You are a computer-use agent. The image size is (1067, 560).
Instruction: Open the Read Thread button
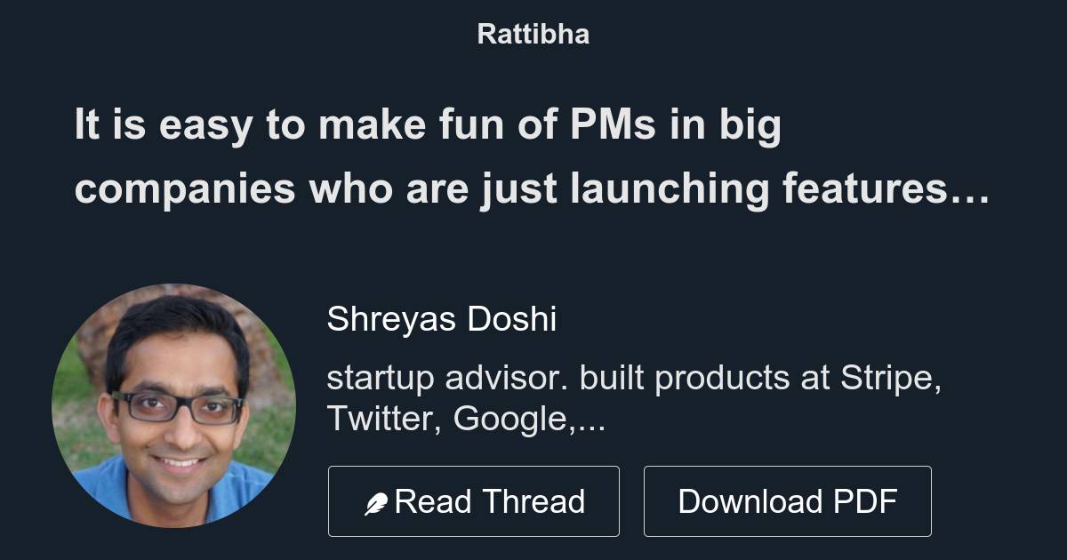[x=473, y=501]
